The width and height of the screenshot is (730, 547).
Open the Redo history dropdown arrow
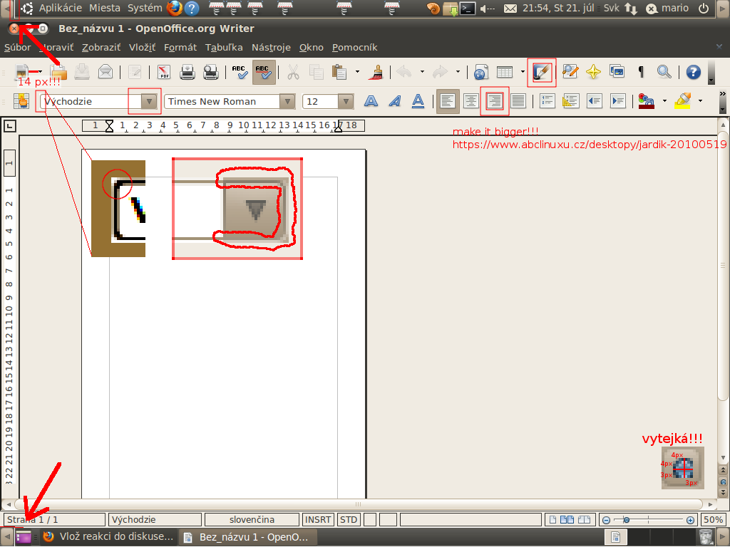pos(458,72)
